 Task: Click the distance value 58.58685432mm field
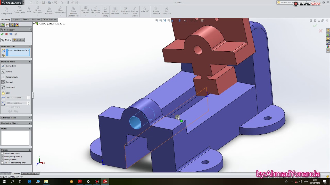17,98
